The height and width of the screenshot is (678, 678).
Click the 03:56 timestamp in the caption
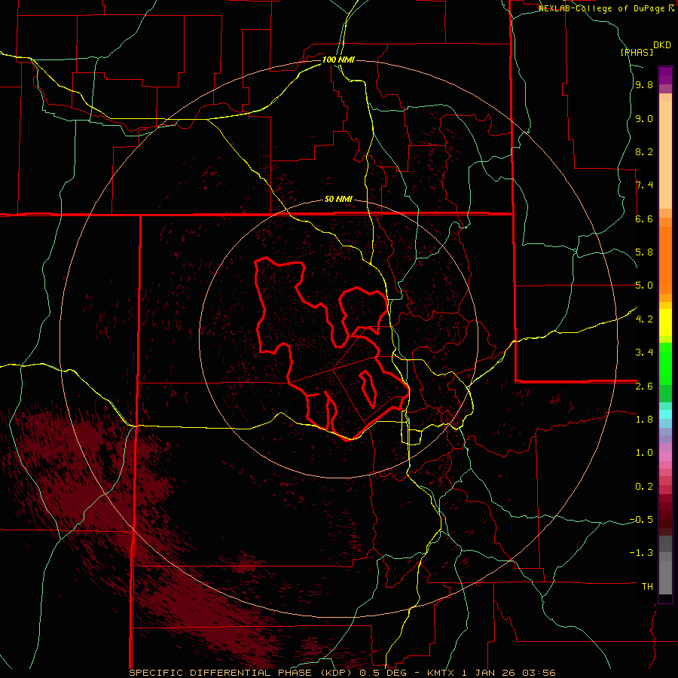pyautogui.click(x=539, y=673)
